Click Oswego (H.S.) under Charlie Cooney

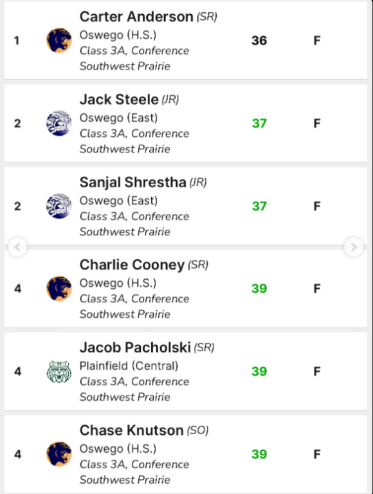click(x=118, y=283)
